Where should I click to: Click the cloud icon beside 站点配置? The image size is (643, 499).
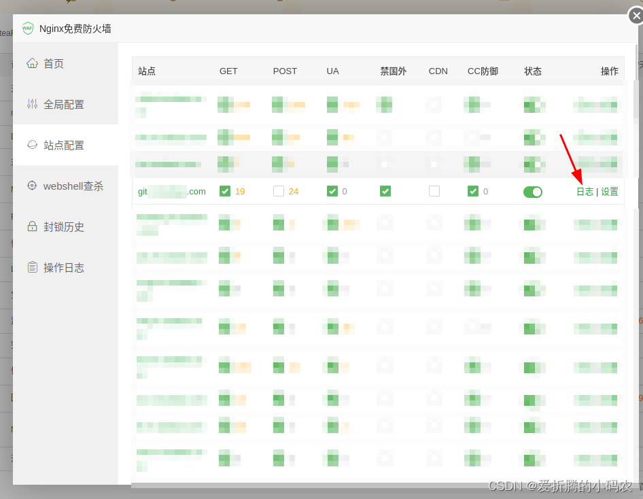pos(32,145)
